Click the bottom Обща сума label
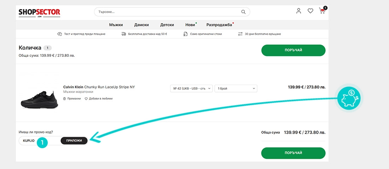The width and height of the screenshot is (389, 169). pyautogui.click(x=271, y=132)
